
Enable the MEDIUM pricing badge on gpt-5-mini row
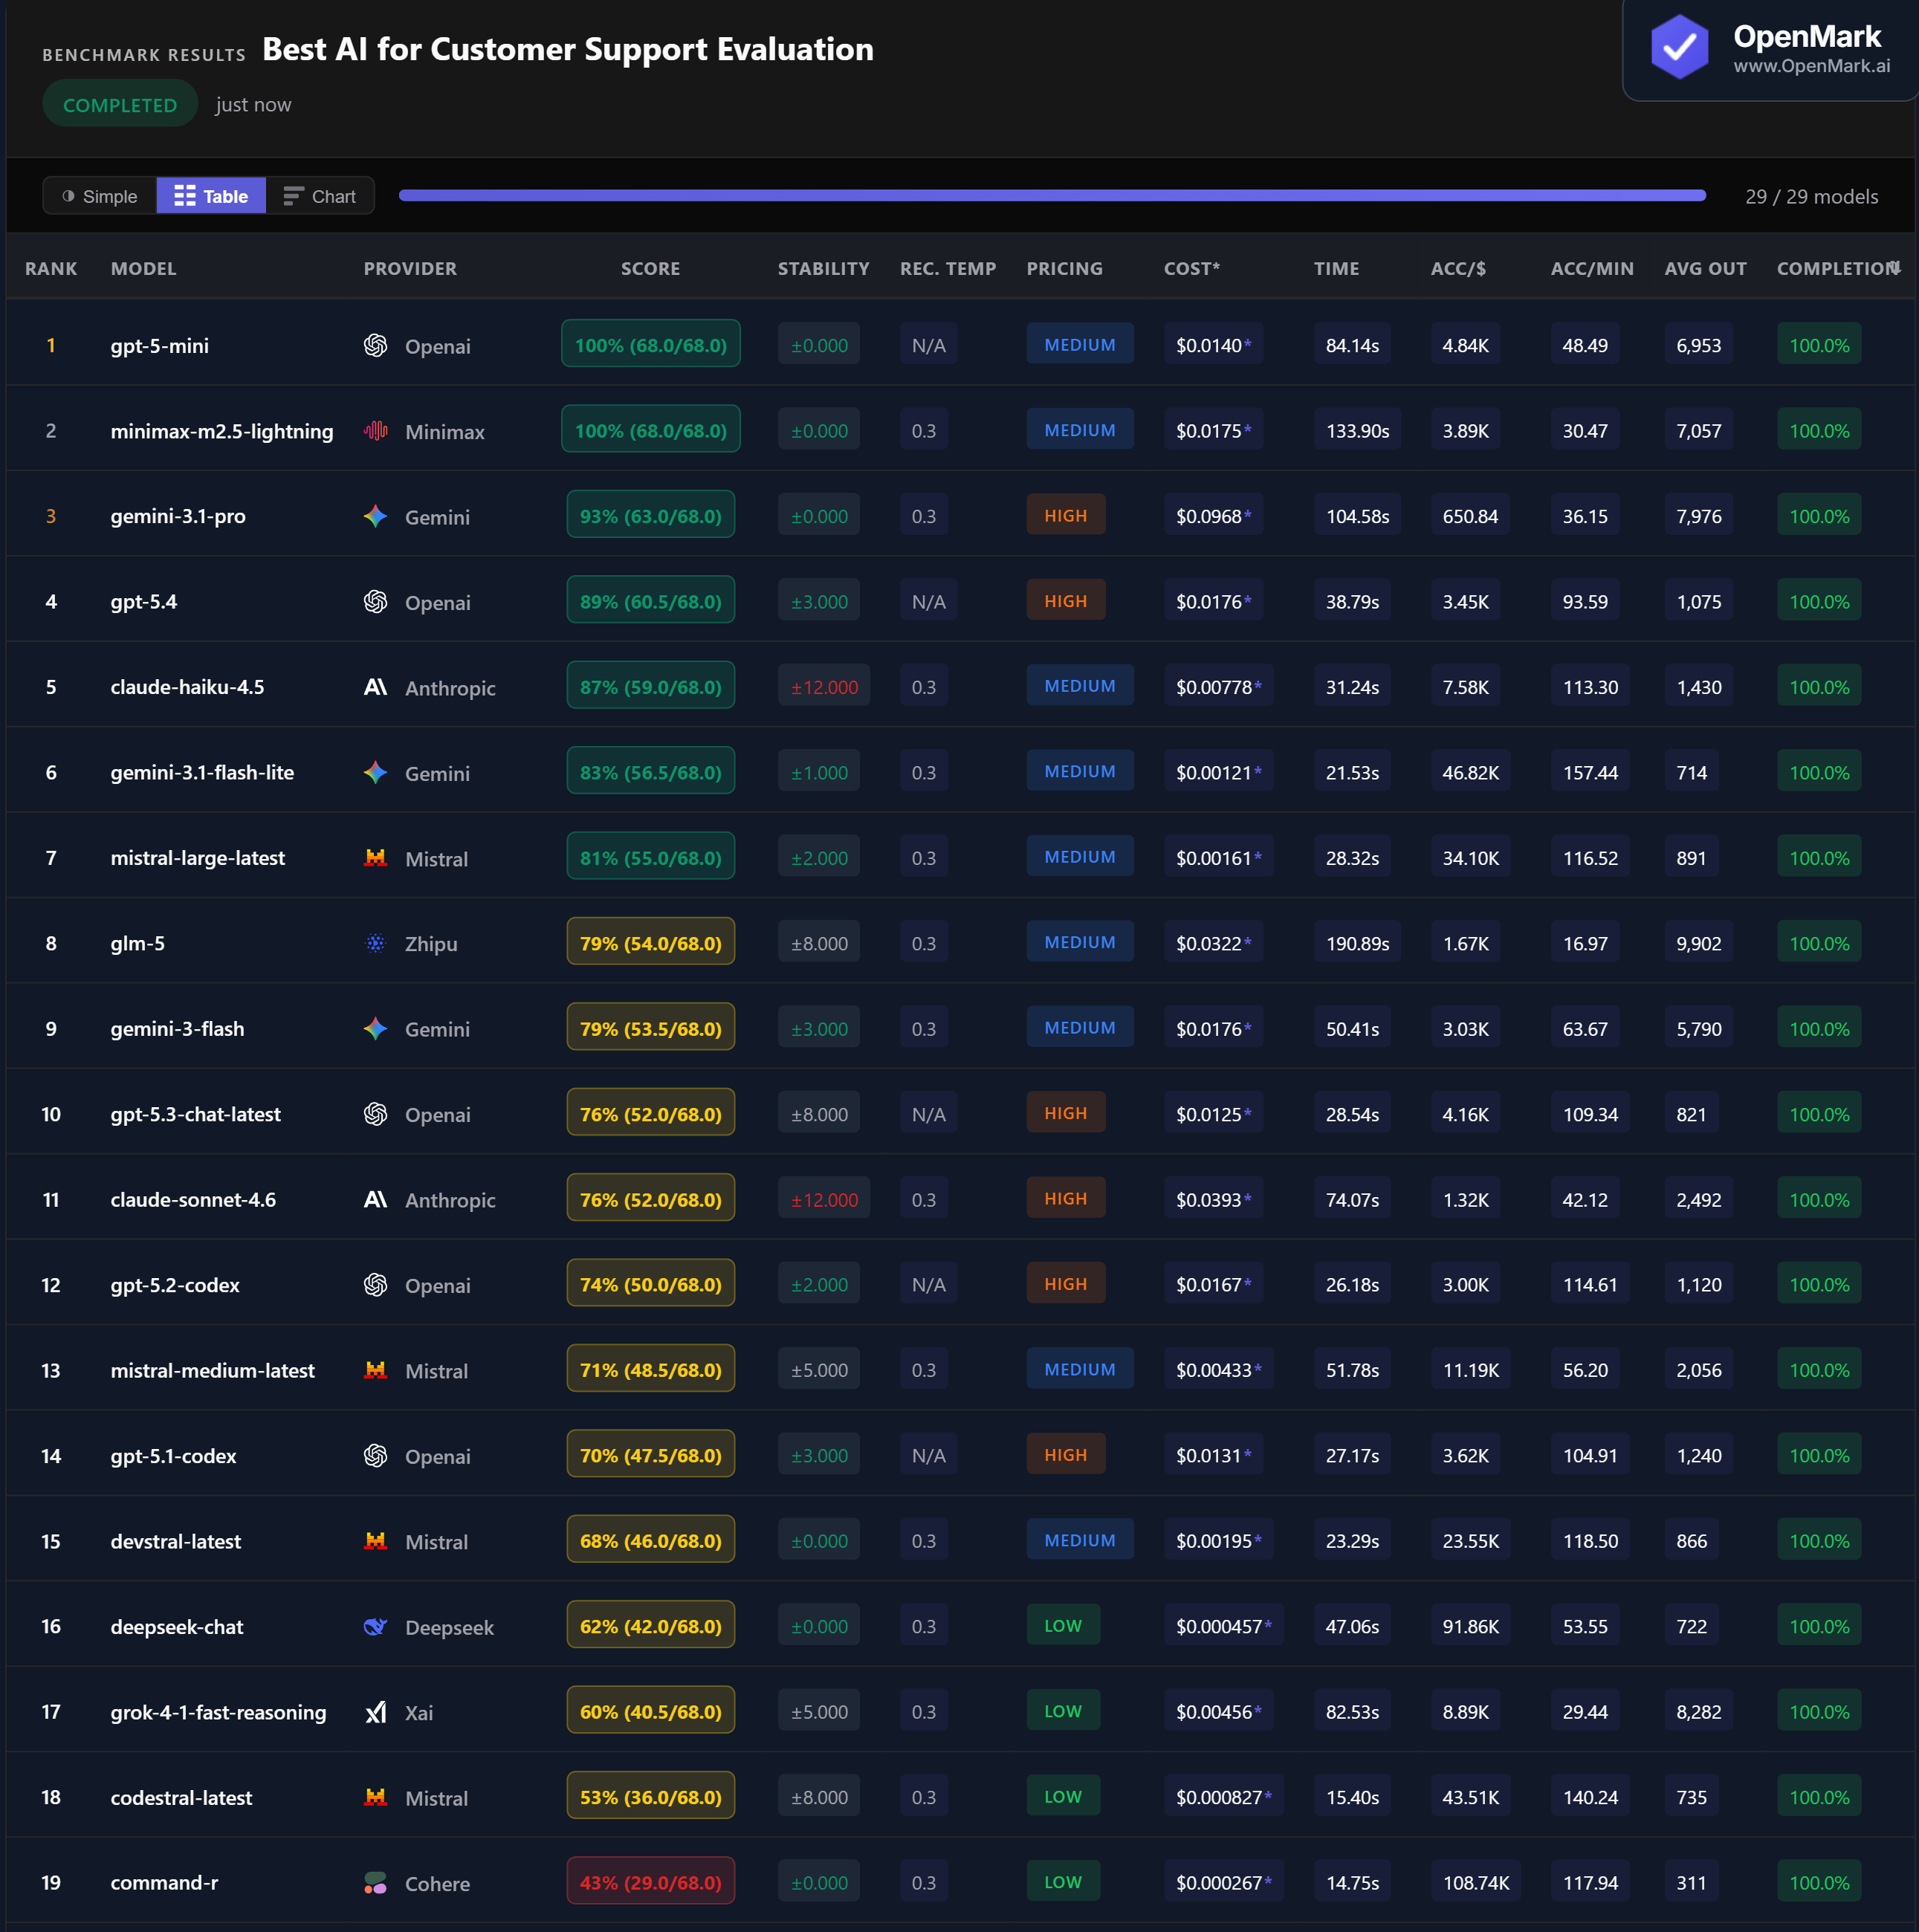1080,344
